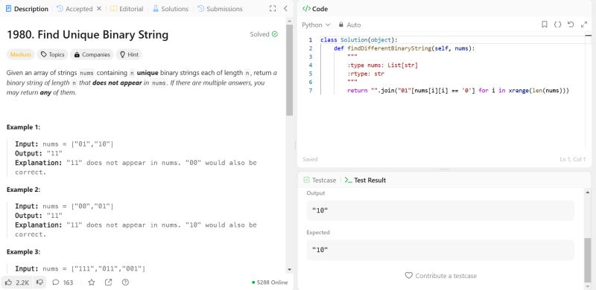Open the Description tab
Image resolution: width=596 pixels, height=290 pixels.
point(27,9)
